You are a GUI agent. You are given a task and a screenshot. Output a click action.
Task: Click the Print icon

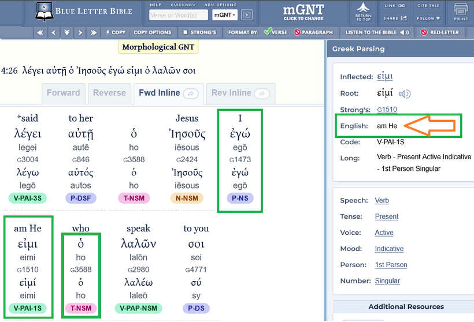coord(461,12)
